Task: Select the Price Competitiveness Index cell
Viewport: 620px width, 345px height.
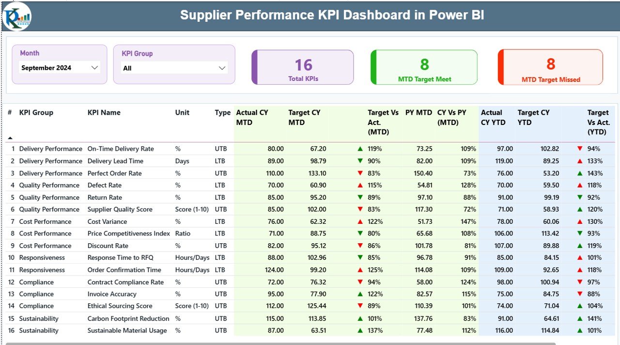Action: click(129, 234)
